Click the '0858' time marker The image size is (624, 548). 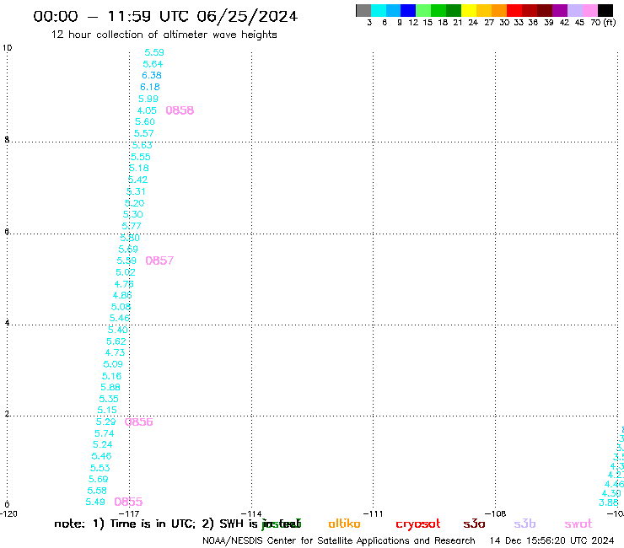pos(180,110)
